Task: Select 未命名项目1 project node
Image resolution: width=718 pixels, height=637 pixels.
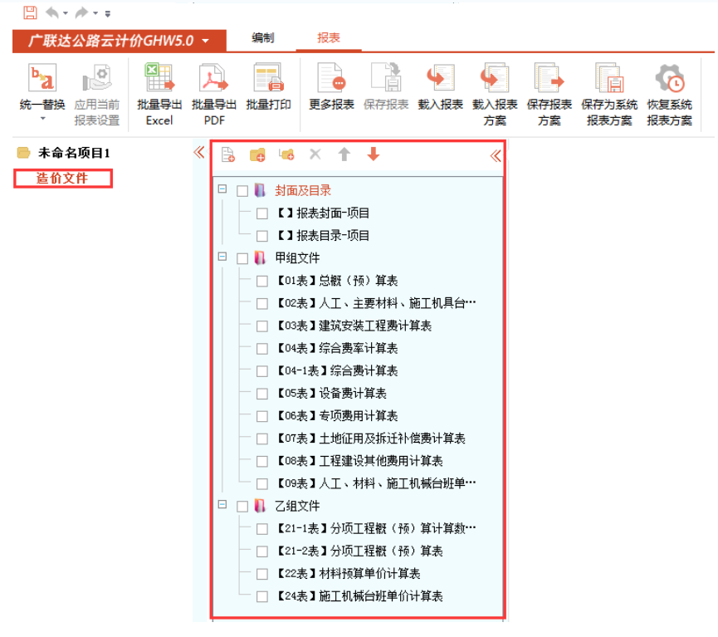Action: pyautogui.click(x=74, y=154)
